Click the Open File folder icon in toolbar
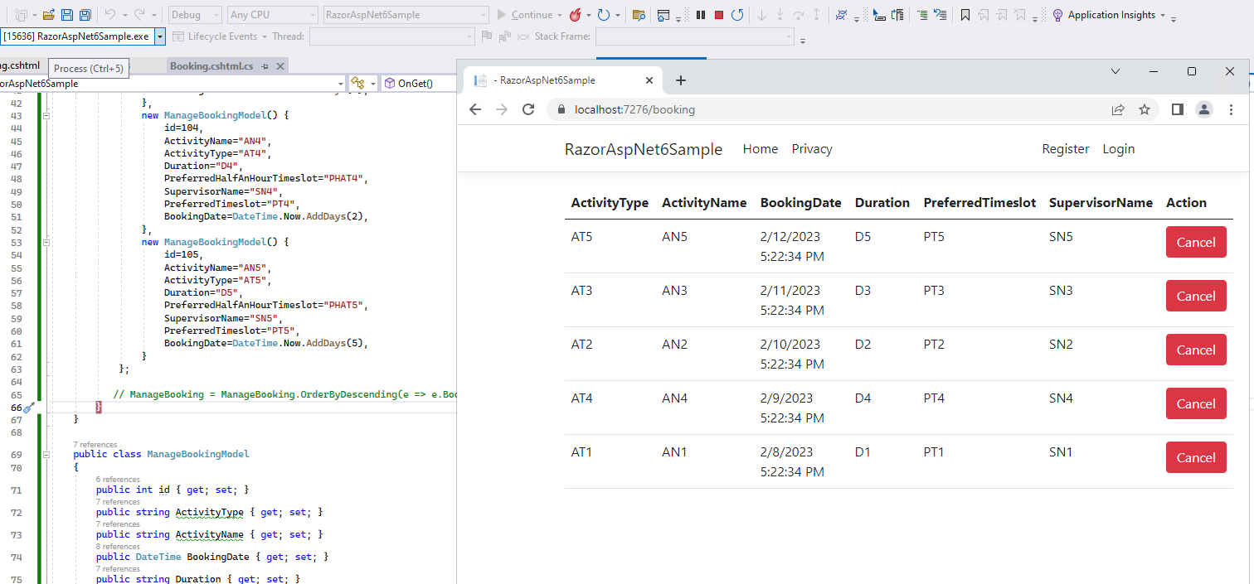 [48, 15]
